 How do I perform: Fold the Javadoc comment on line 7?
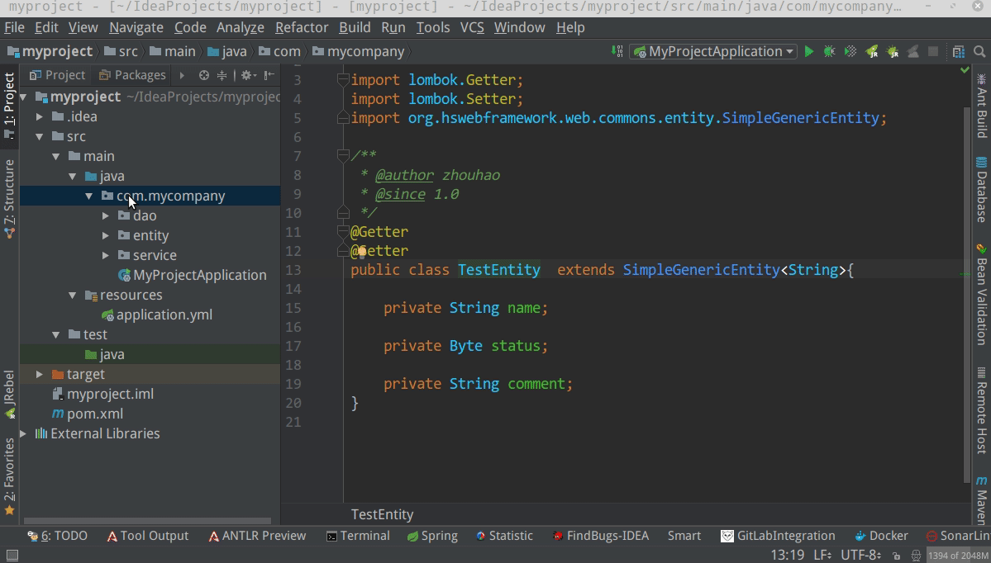(x=342, y=154)
